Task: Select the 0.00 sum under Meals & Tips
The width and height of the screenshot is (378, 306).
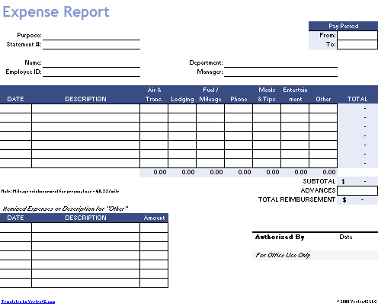Action: pyautogui.click(x=273, y=172)
